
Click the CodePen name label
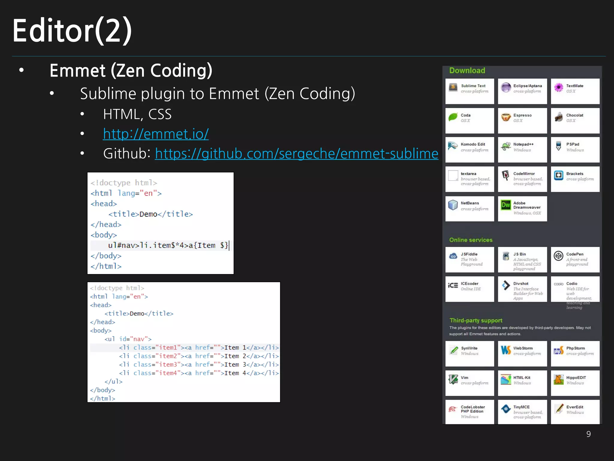tap(575, 254)
